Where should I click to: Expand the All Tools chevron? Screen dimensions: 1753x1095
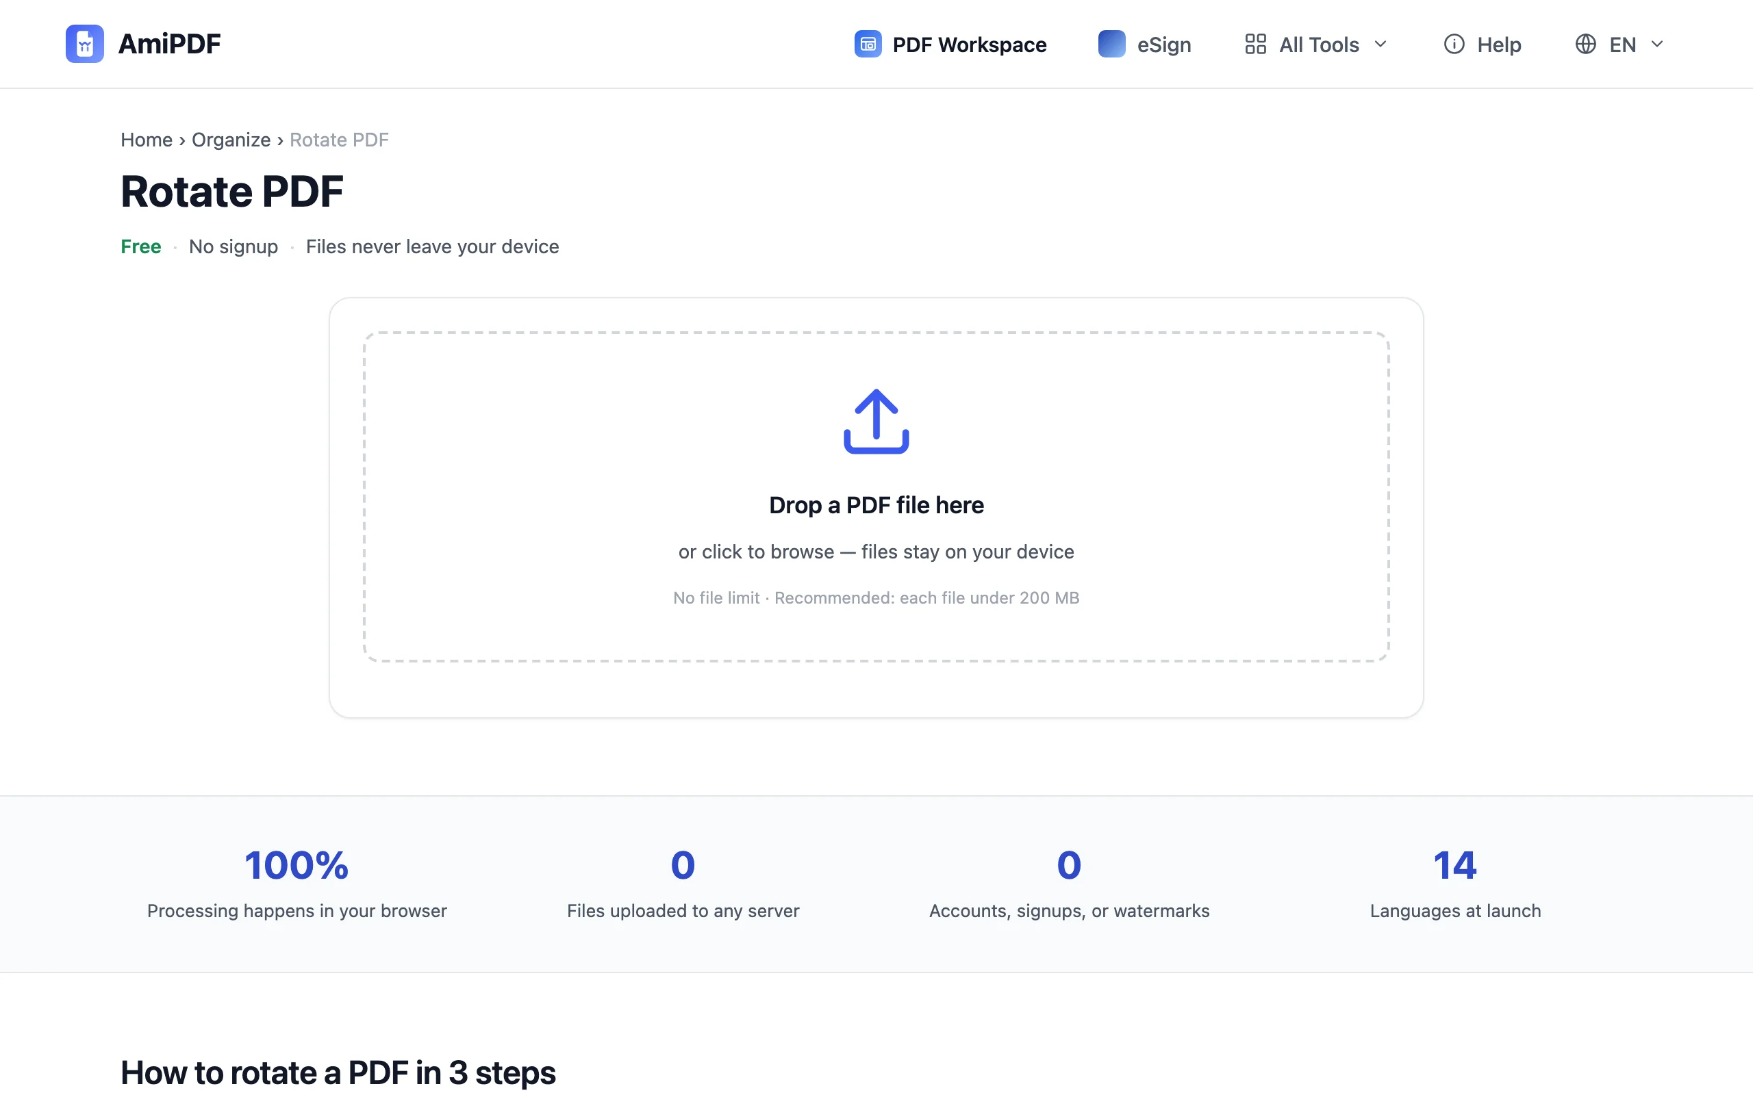click(x=1380, y=44)
